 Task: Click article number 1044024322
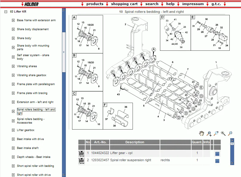point(100,153)
